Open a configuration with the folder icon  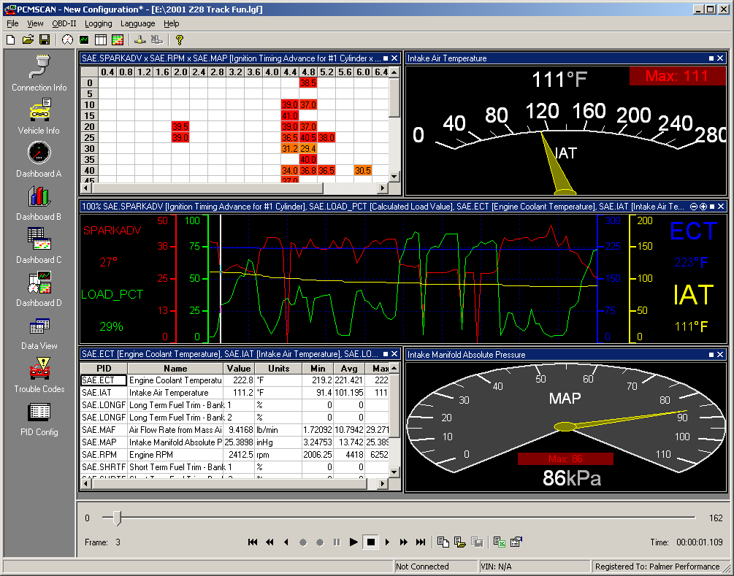click(28, 39)
